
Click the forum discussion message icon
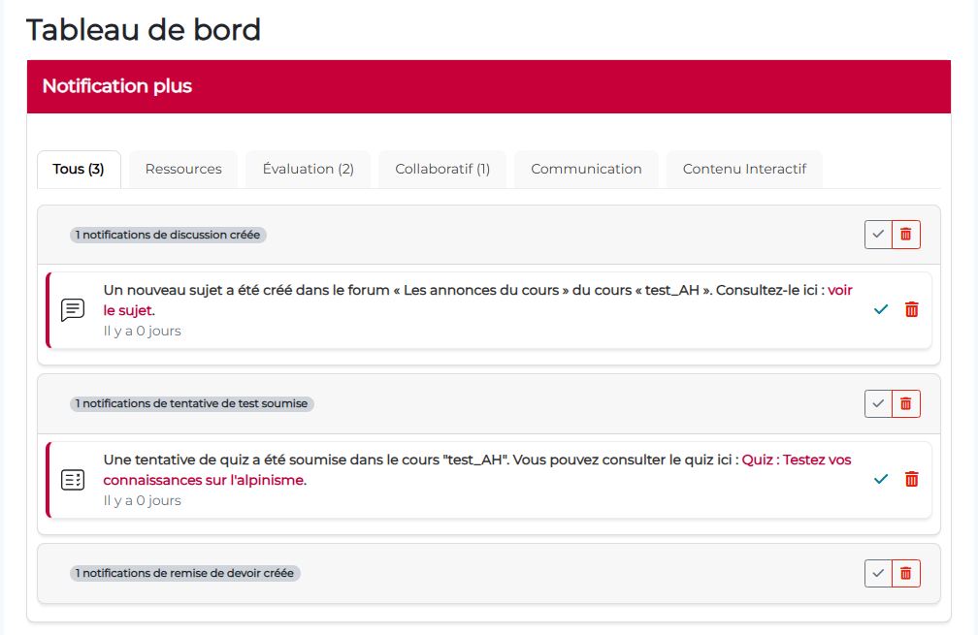click(73, 310)
